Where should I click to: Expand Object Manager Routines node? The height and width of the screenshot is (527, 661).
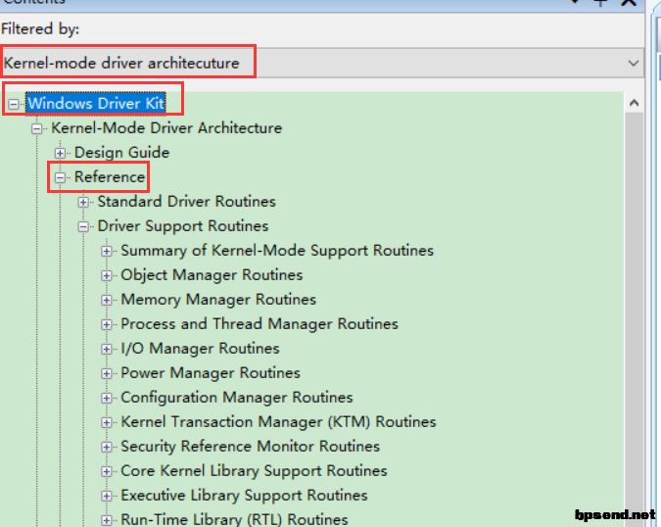107,275
